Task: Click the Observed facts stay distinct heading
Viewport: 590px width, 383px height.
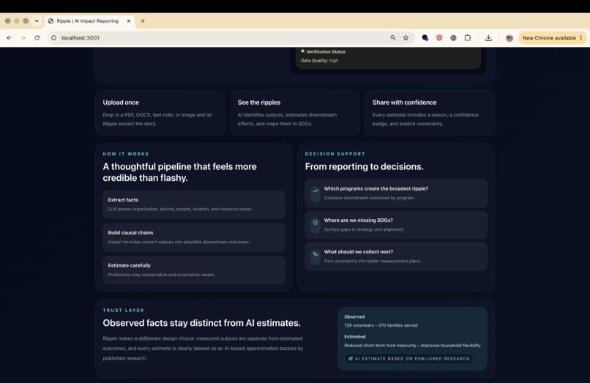Action: (x=201, y=323)
